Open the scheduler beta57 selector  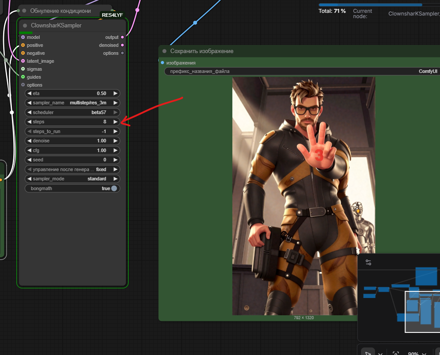point(72,112)
